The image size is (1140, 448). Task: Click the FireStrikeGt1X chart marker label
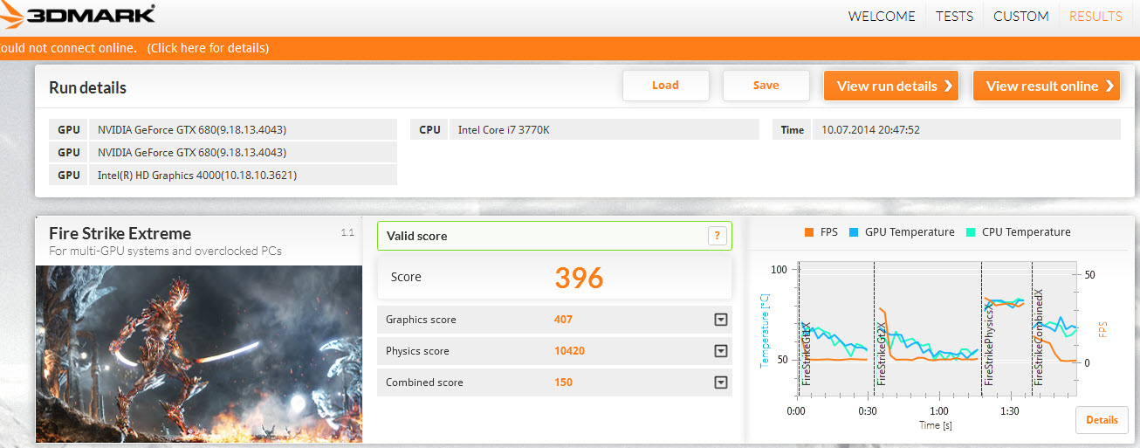(x=807, y=354)
